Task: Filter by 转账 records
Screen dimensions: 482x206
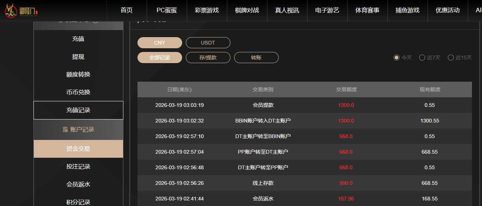Action: [256, 58]
